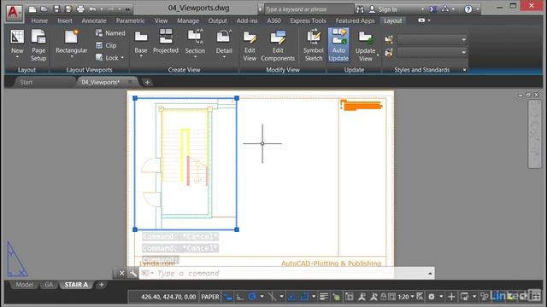Toggle Maximize Viewport in status bar

[x=391, y=297]
